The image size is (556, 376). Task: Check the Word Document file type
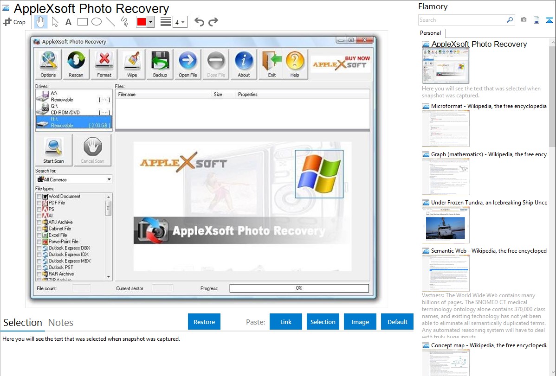point(39,196)
